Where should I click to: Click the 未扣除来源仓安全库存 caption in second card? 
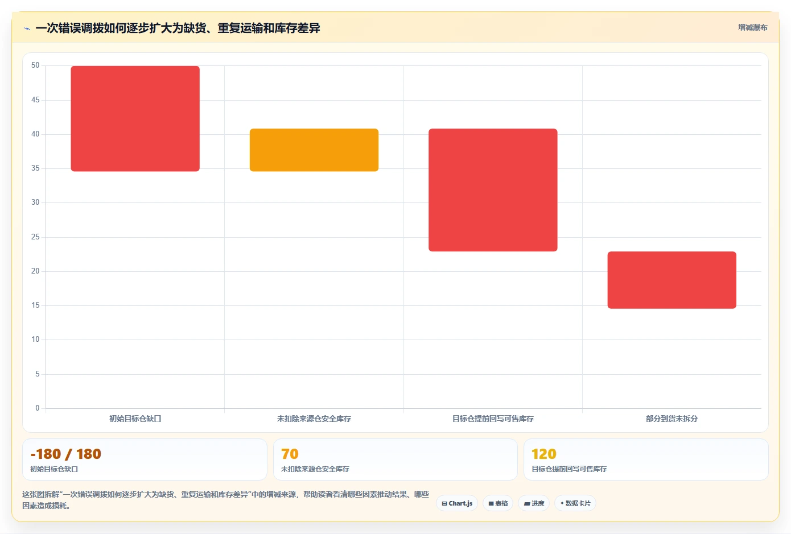pyautogui.click(x=315, y=469)
